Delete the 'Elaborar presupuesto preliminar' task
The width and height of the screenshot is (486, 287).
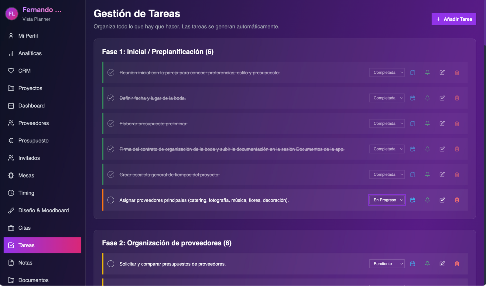pyautogui.click(x=457, y=123)
